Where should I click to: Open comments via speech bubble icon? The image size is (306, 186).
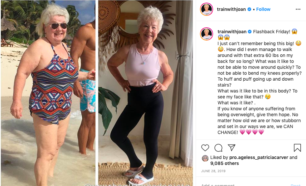218,148
